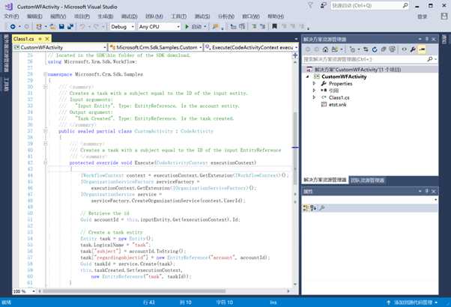The width and height of the screenshot is (451, 307).
Task: Click the code line 'protected override void Execute'
Action: (x=163, y=163)
